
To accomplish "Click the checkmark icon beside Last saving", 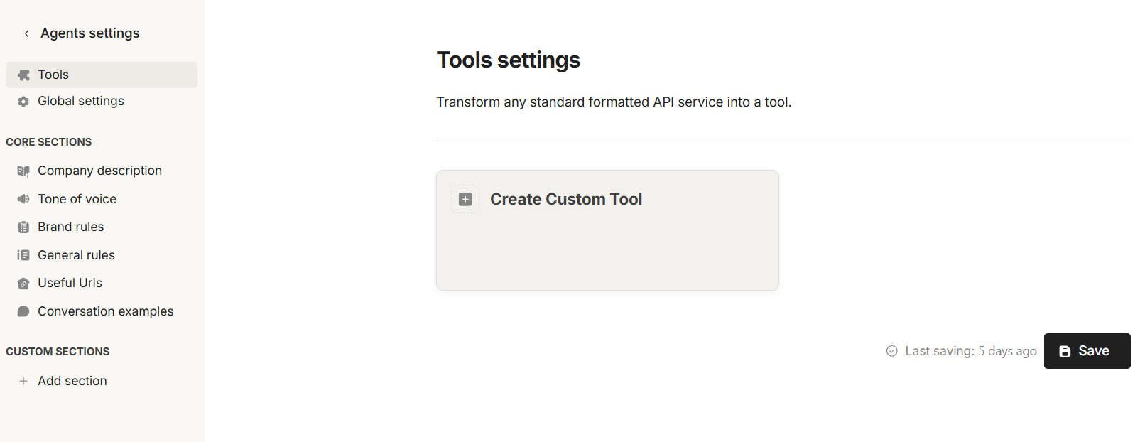I will click(892, 351).
